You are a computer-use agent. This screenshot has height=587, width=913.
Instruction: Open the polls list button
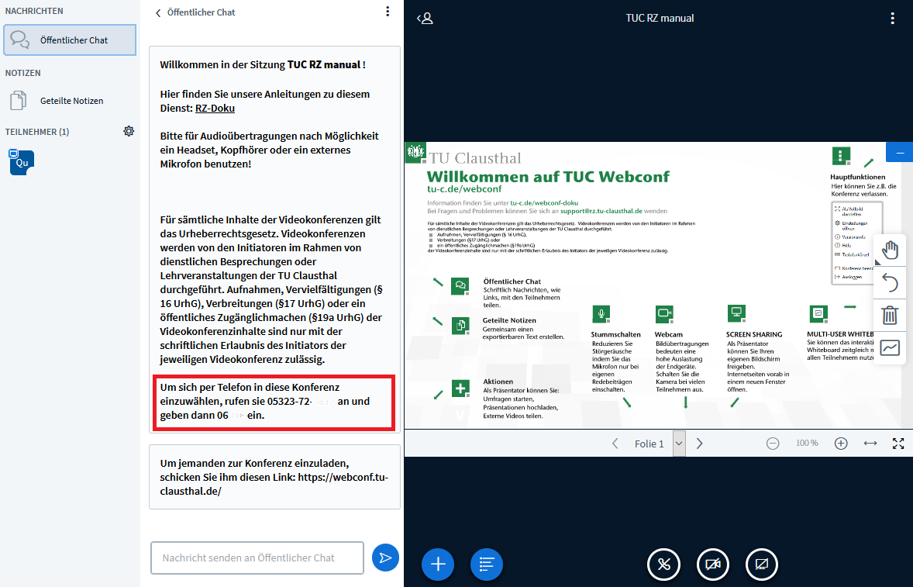pos(487,564)
